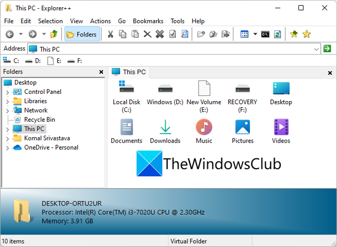This screenshot has height=247, width=337.
Task: Open the Views dropdown arrow
Action: click(x=255, y=34)
